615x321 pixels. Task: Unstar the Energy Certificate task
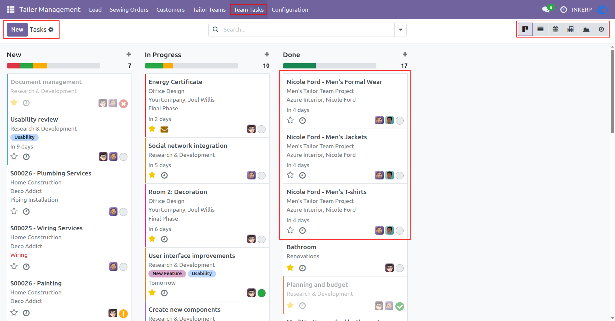pyautogui.click(x=152, y=129)
